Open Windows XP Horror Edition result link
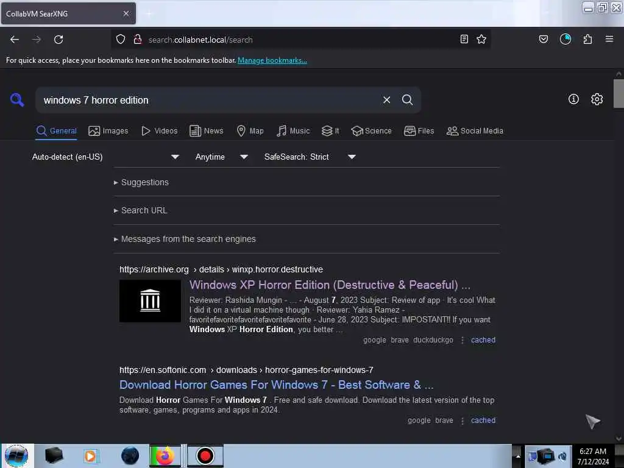This screenshot has height=468, width=624. tap(330, 285)
